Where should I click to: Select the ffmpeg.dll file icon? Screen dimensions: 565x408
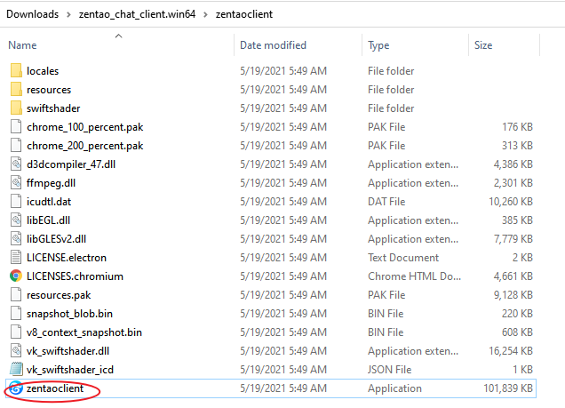click(16, 183)
